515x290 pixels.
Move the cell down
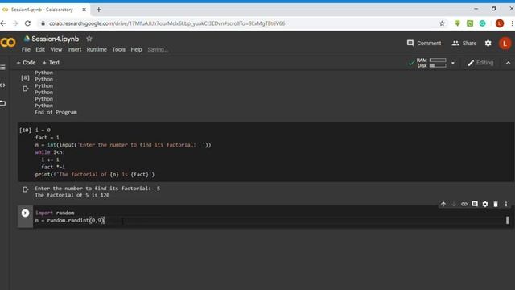(x=454, y=204)
